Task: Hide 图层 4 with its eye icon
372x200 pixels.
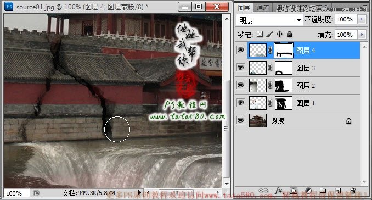Action: point(240,50)
